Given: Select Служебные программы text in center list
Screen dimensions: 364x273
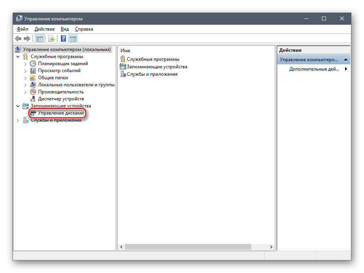Looking at the screenshot, I should pyautogui.click(x=153, y=59).
